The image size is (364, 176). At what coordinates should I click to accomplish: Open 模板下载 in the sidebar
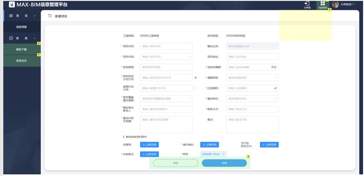tap(22, 50)
